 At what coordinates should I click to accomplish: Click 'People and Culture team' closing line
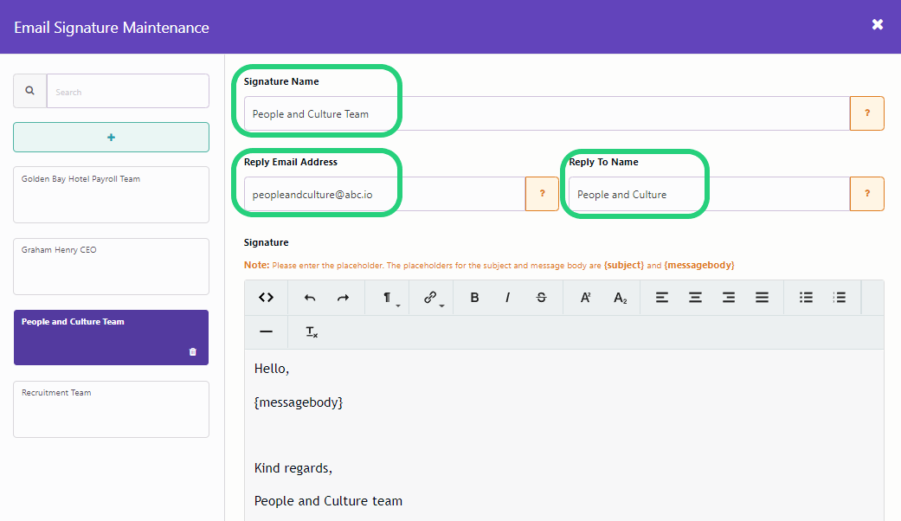(x=328, y=501)
